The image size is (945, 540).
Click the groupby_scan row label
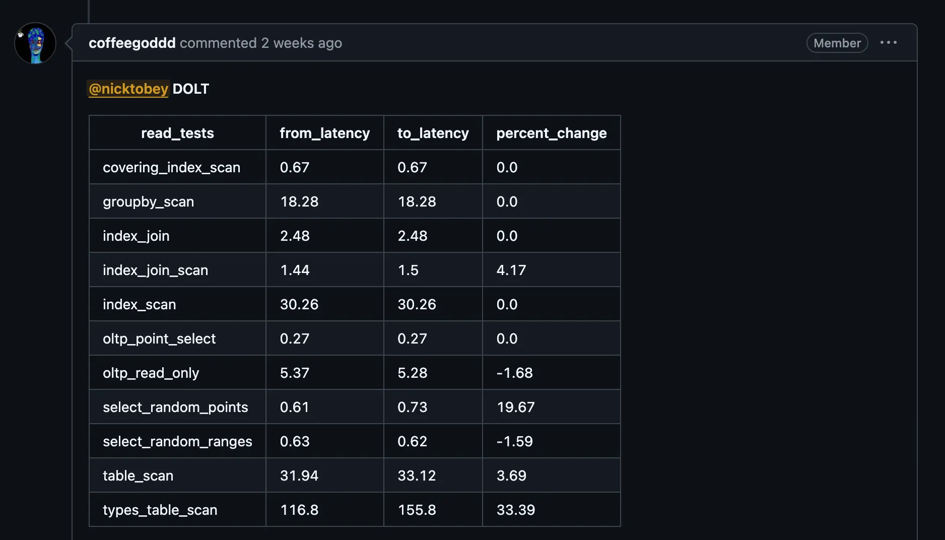tap(148, 201)
